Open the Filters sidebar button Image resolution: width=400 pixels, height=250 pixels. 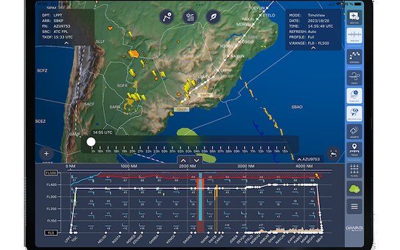pyautogui.click(x=355, y=170)
